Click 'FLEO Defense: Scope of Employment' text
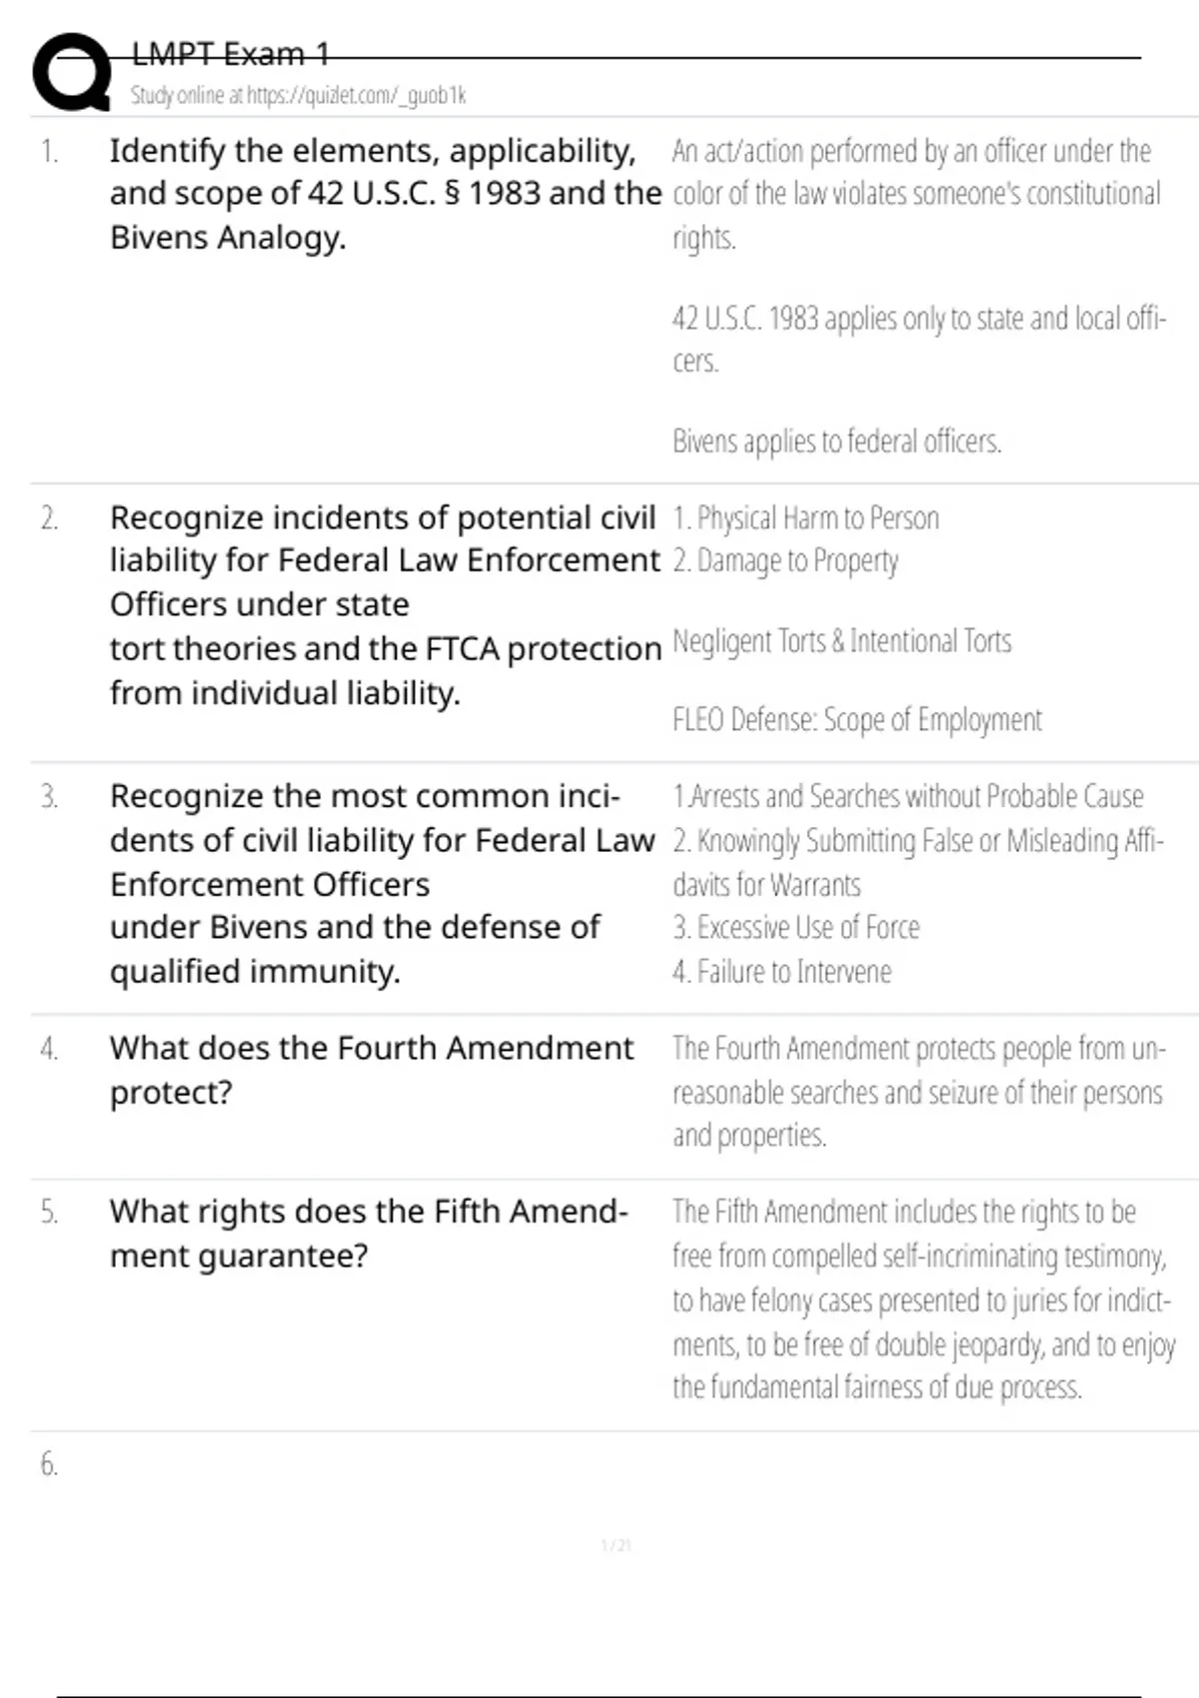This screenshot has width=1199, height=1698. 856,720
